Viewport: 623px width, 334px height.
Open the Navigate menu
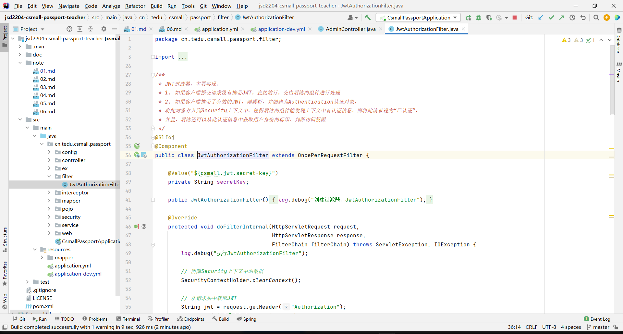pos(69,6)
